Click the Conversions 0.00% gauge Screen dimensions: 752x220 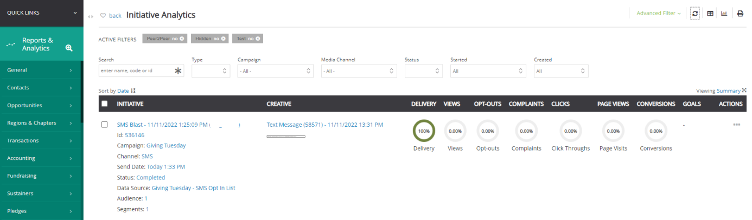pyautogui.click(x=655, y=131)
